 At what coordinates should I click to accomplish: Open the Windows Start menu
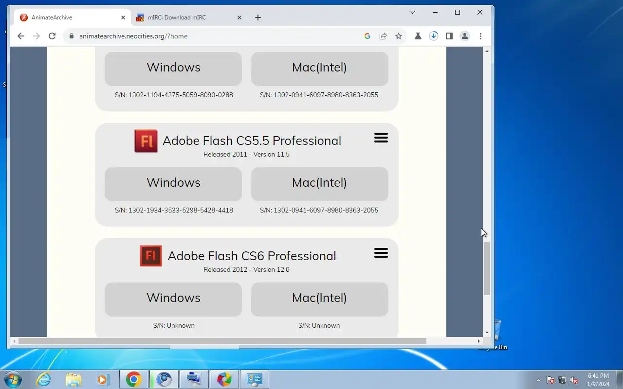(x=12, y=379)
